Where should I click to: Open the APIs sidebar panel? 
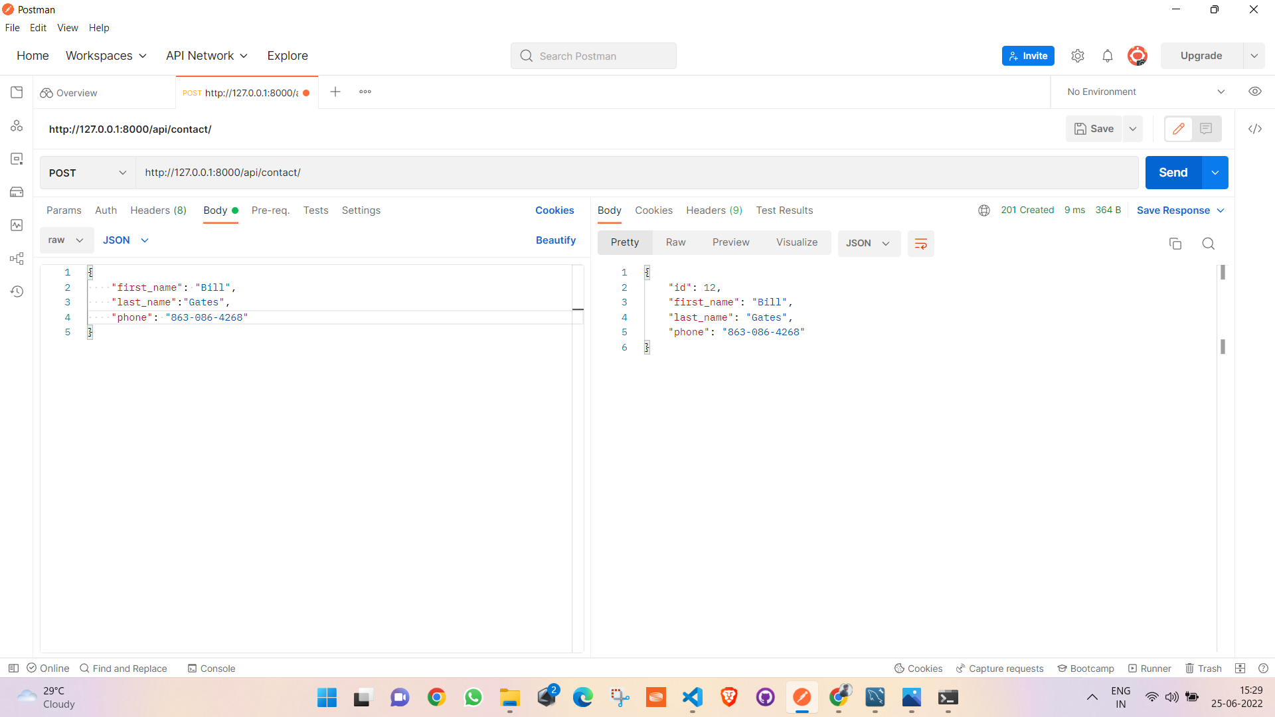pyautogui.click(x=17, y=125)
